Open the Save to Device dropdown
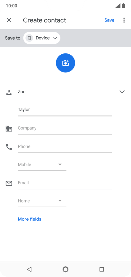 coord(42,38)
